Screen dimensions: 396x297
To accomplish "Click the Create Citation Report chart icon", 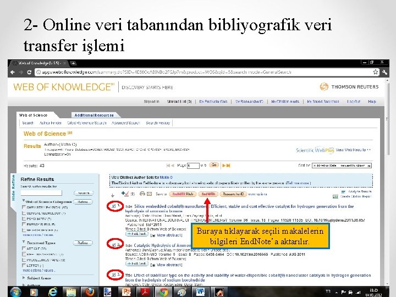I will [x=335, y=196].
